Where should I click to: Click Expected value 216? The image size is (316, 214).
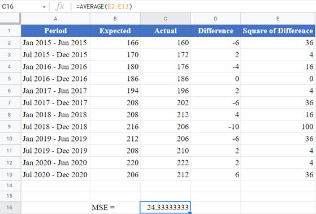tap(115, 127)
